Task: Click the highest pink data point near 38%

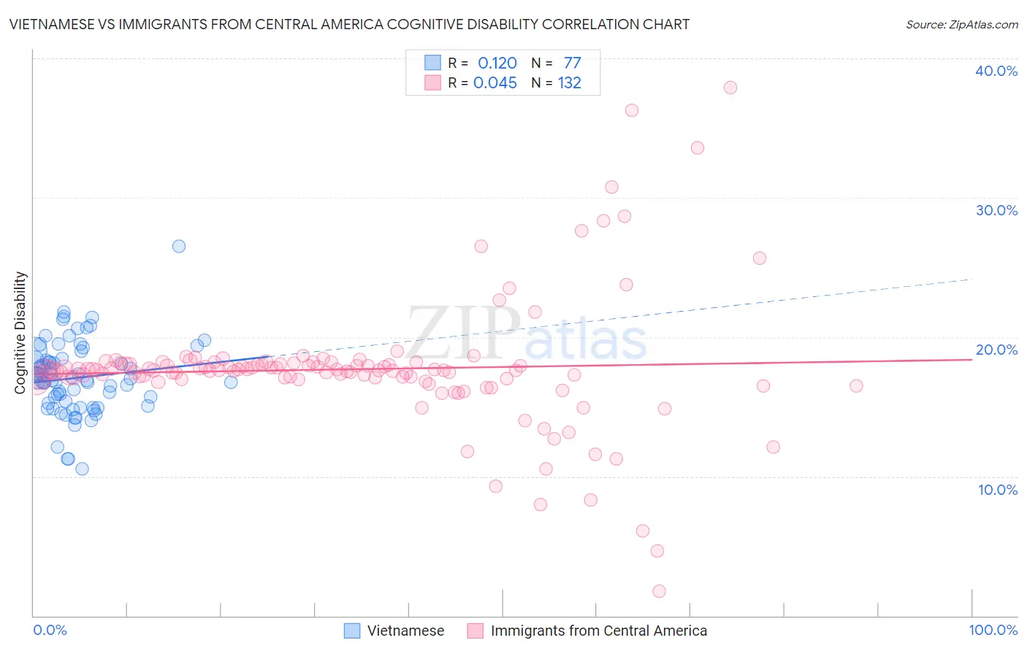Action: point(730,88)
